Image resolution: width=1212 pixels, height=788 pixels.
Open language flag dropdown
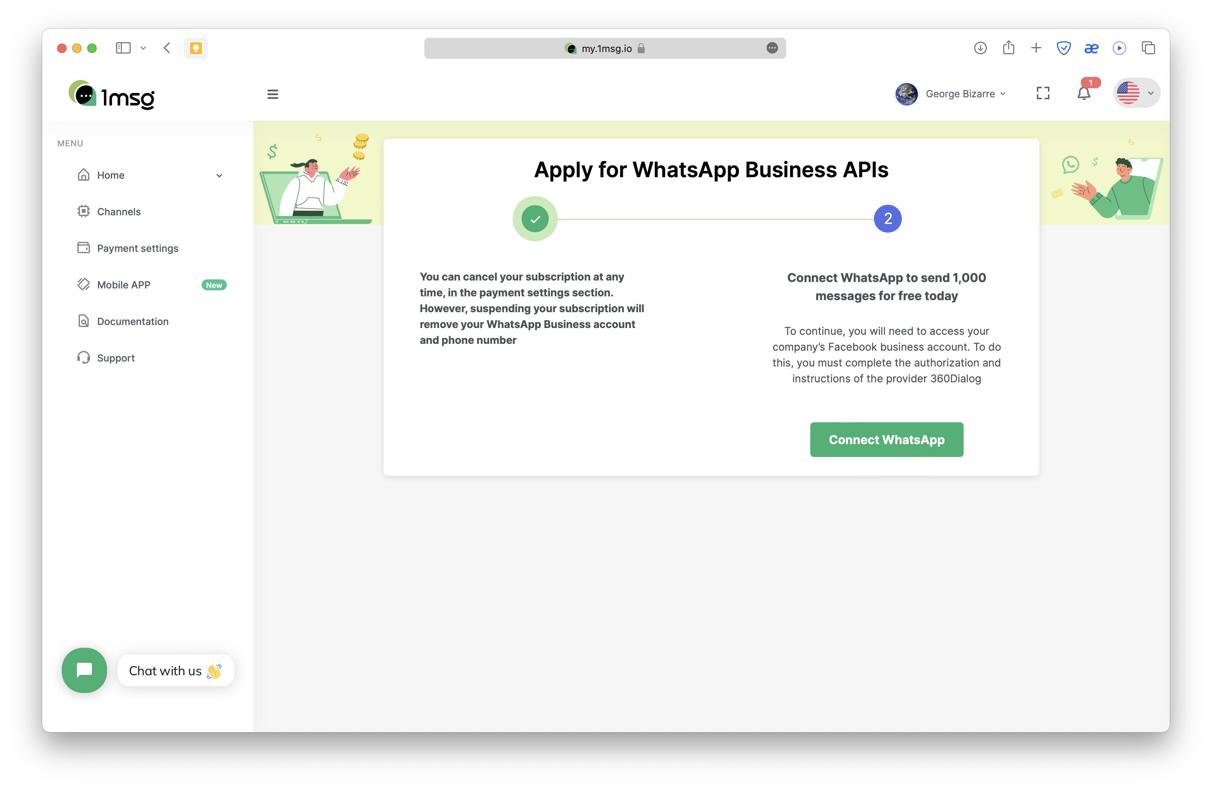(x=1136, y=93)
